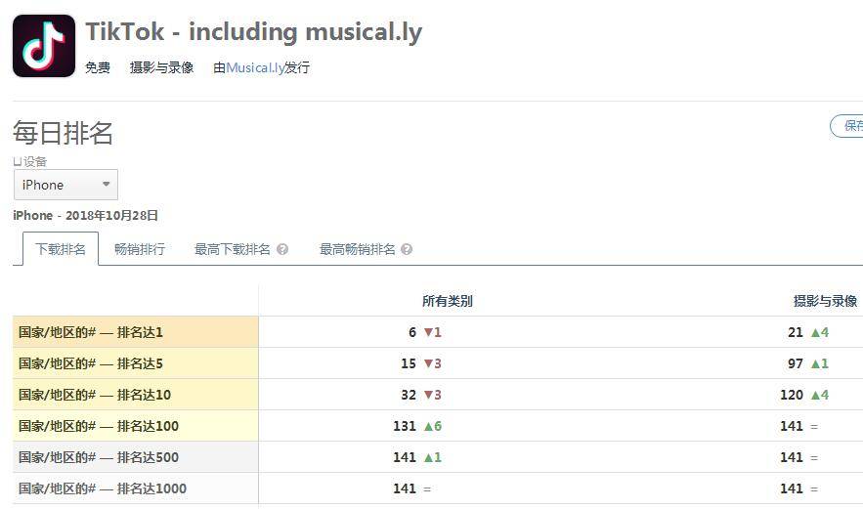Select the 排名达1 row label
This screenshot has height=509, width=863.
(x=91, y=332)
